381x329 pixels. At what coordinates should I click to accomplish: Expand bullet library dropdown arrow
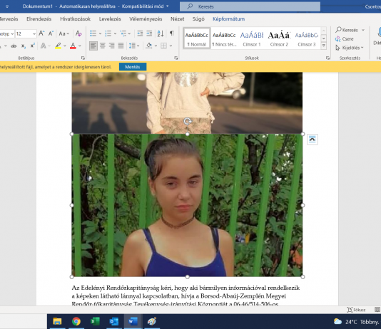coord(100,33)
